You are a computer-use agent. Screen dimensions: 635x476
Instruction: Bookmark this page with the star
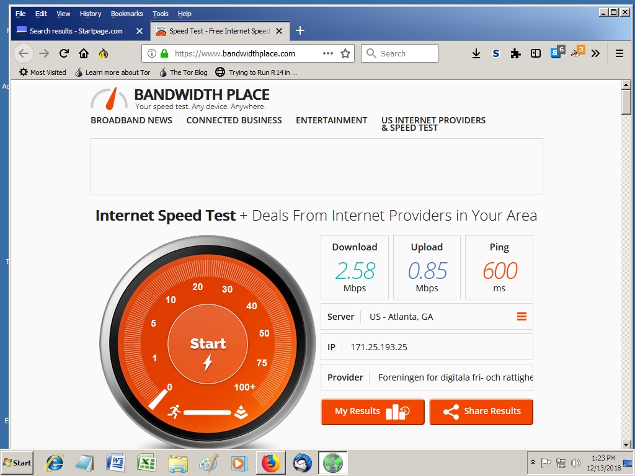coord(345,53)
